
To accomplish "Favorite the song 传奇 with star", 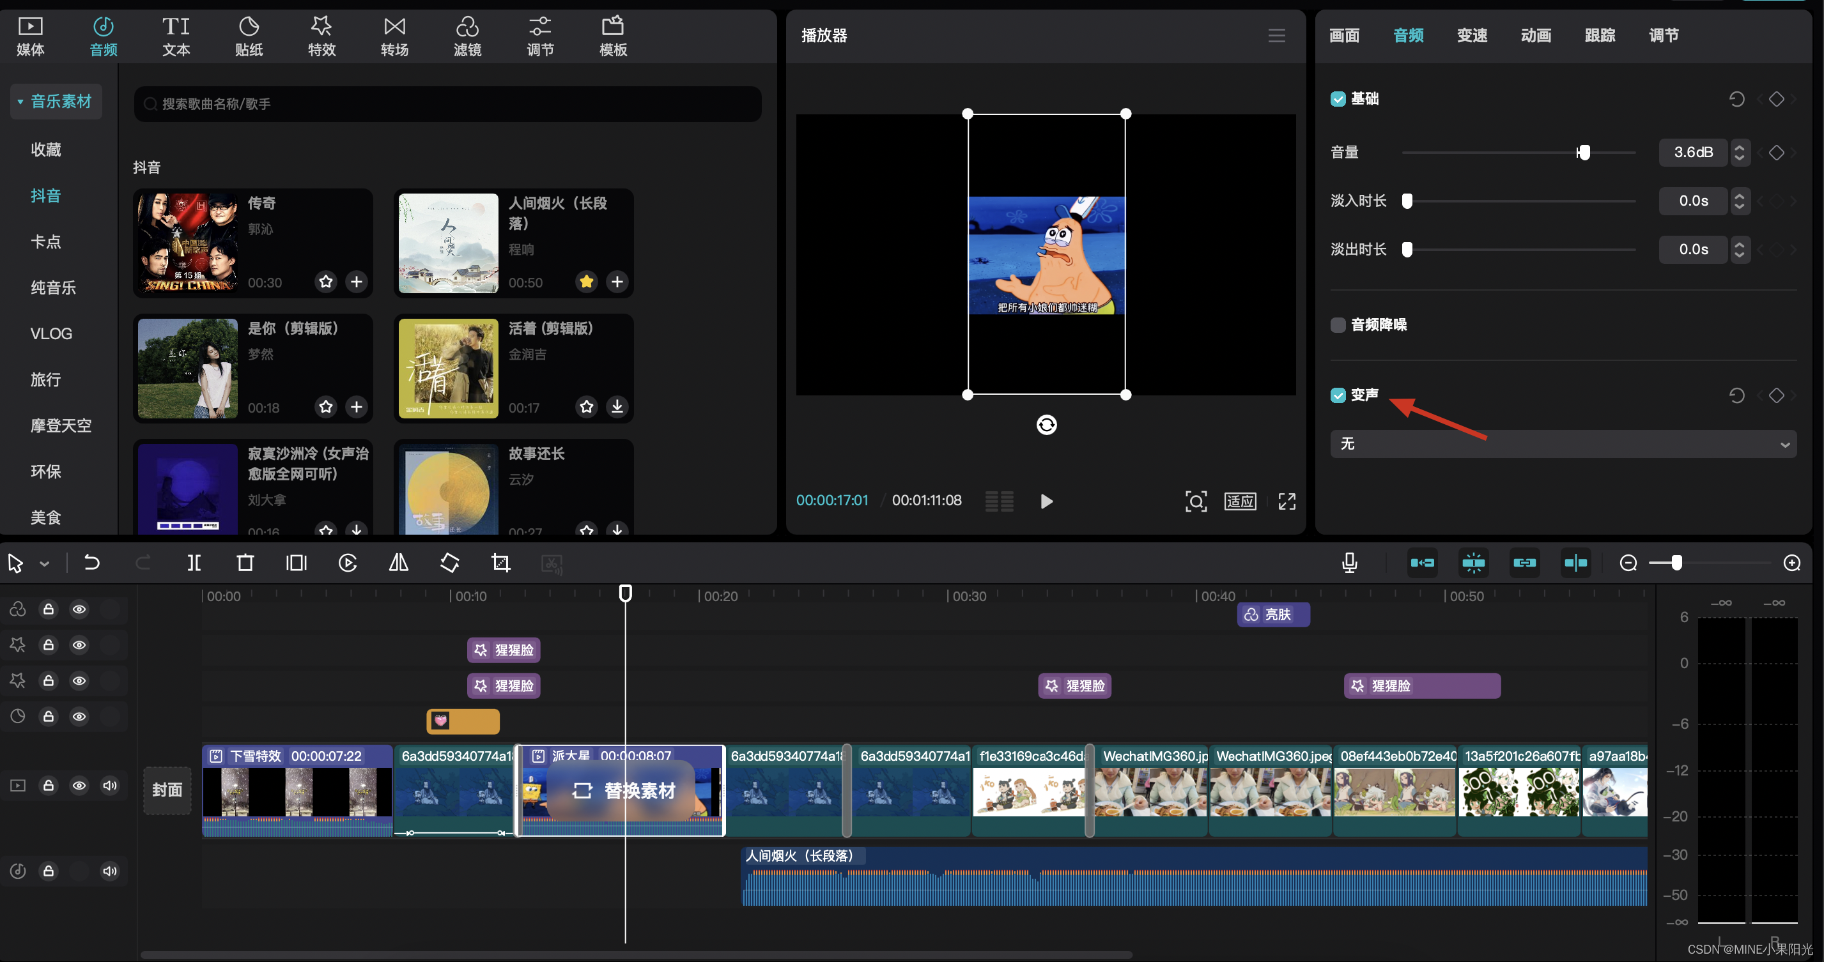I will [x=326, y=282].
